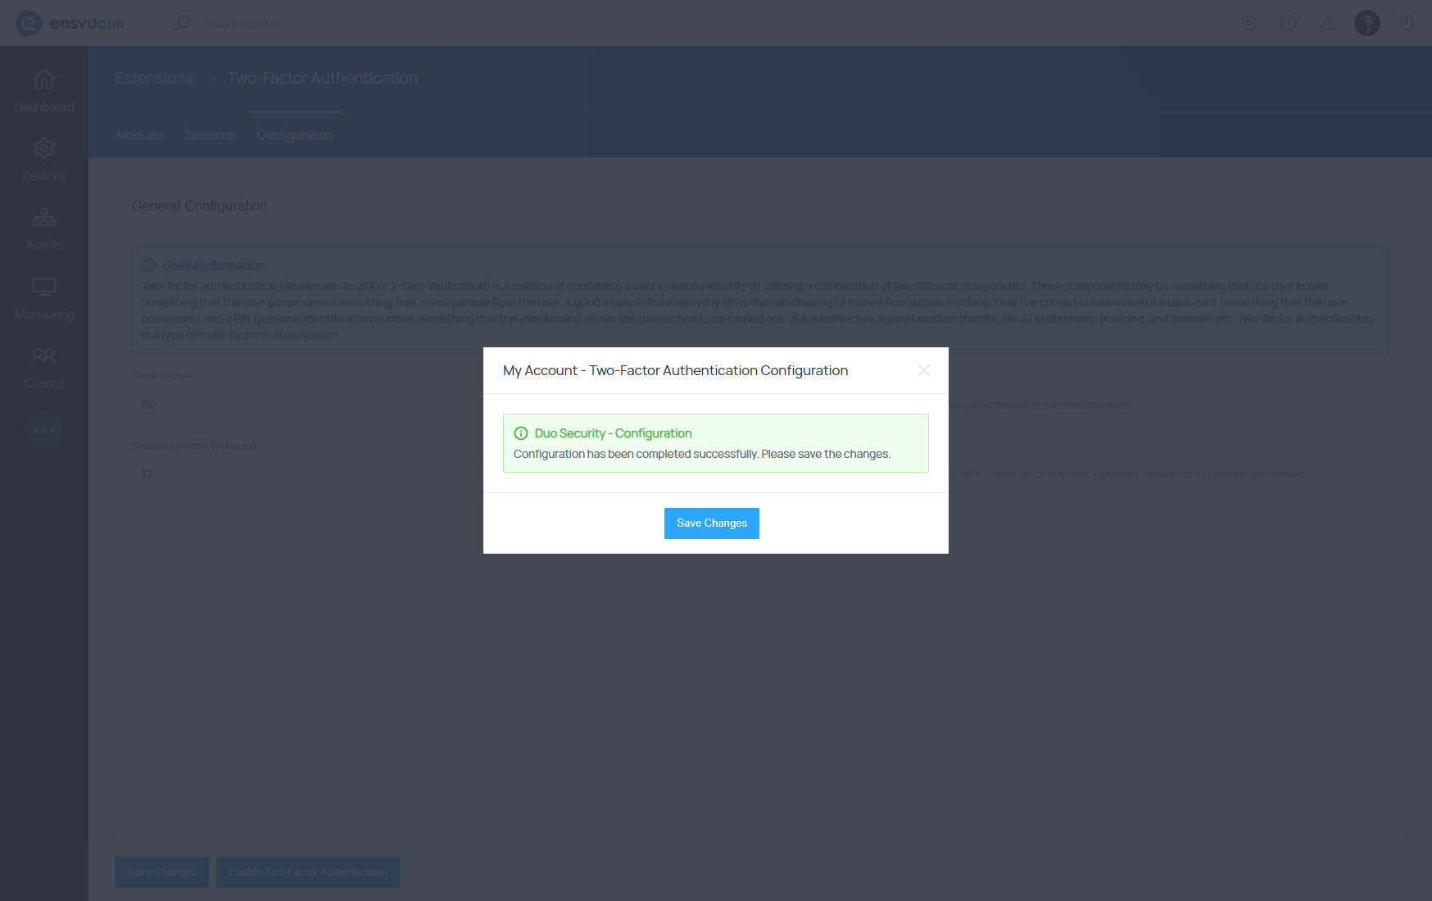Click the Useful Information info icon
The height and width of the screenshot is (901, 1432).
coord(149,265)
